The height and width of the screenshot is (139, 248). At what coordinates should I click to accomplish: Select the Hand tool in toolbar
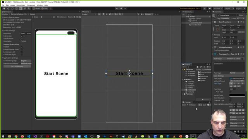[4, 8]
